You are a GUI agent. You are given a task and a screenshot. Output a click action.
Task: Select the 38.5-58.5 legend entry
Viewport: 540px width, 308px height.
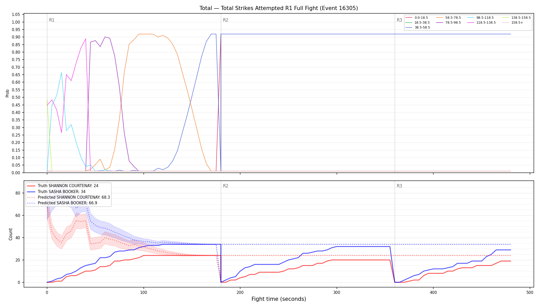pyautogui.click(x=418, y=27)
